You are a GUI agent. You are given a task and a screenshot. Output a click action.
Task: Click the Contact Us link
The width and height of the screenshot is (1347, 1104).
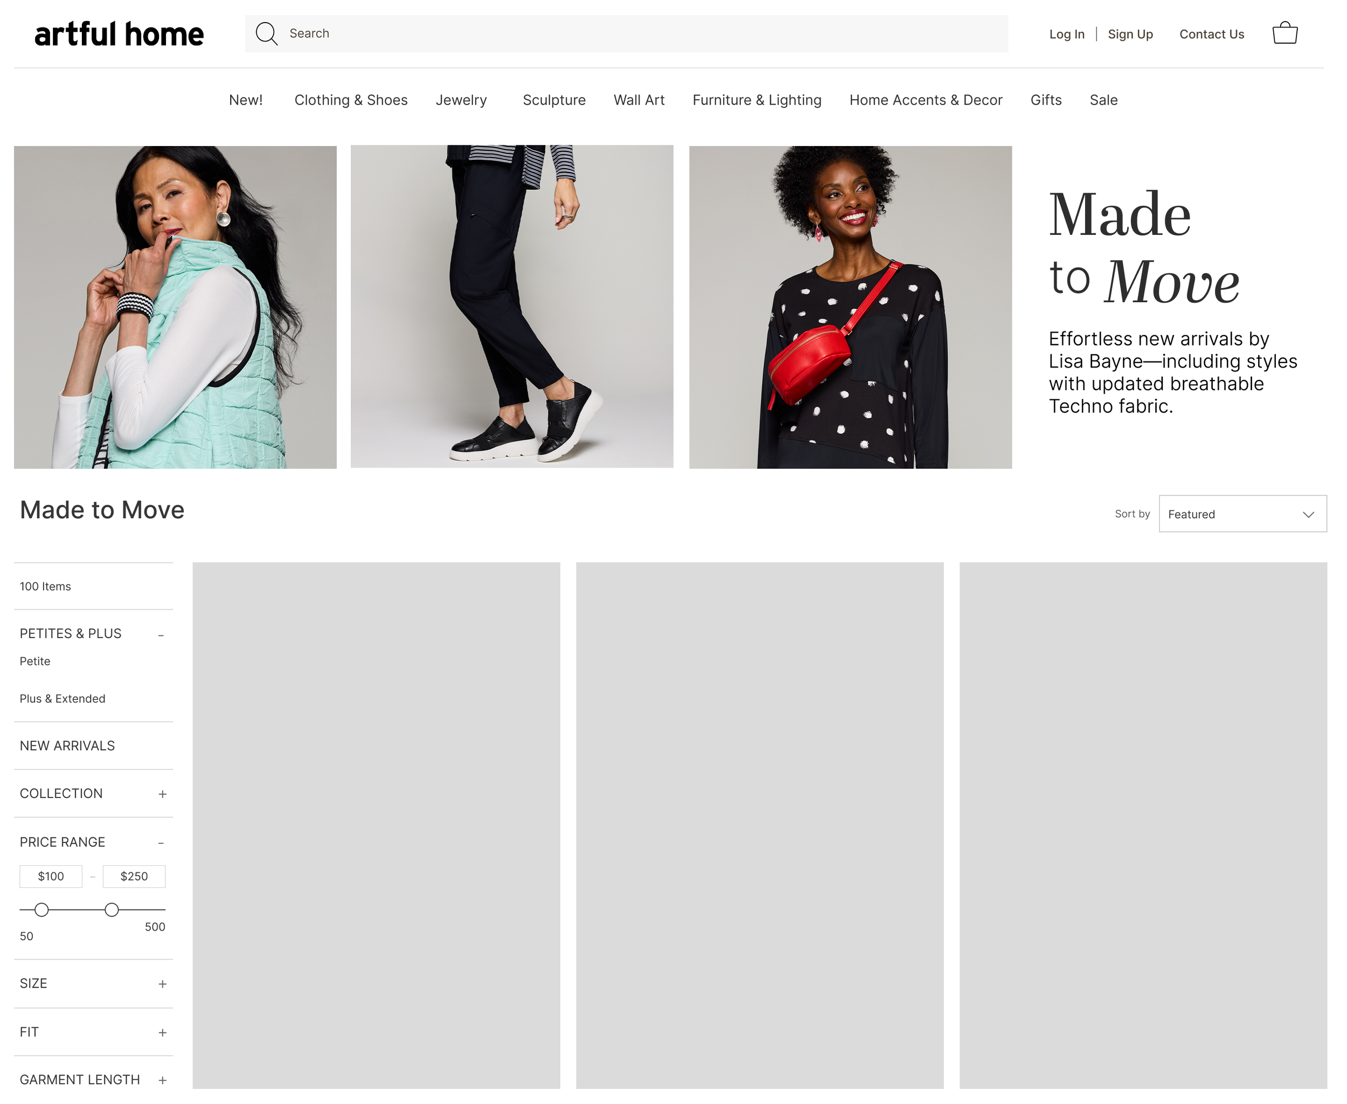point(1211,34)
